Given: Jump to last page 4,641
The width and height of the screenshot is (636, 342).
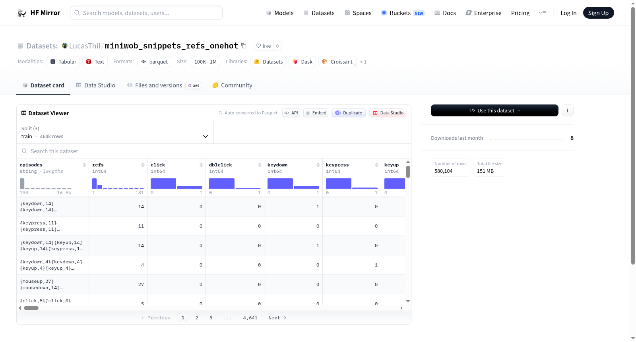Looking at the screenshot, I should tap(250, 318).
